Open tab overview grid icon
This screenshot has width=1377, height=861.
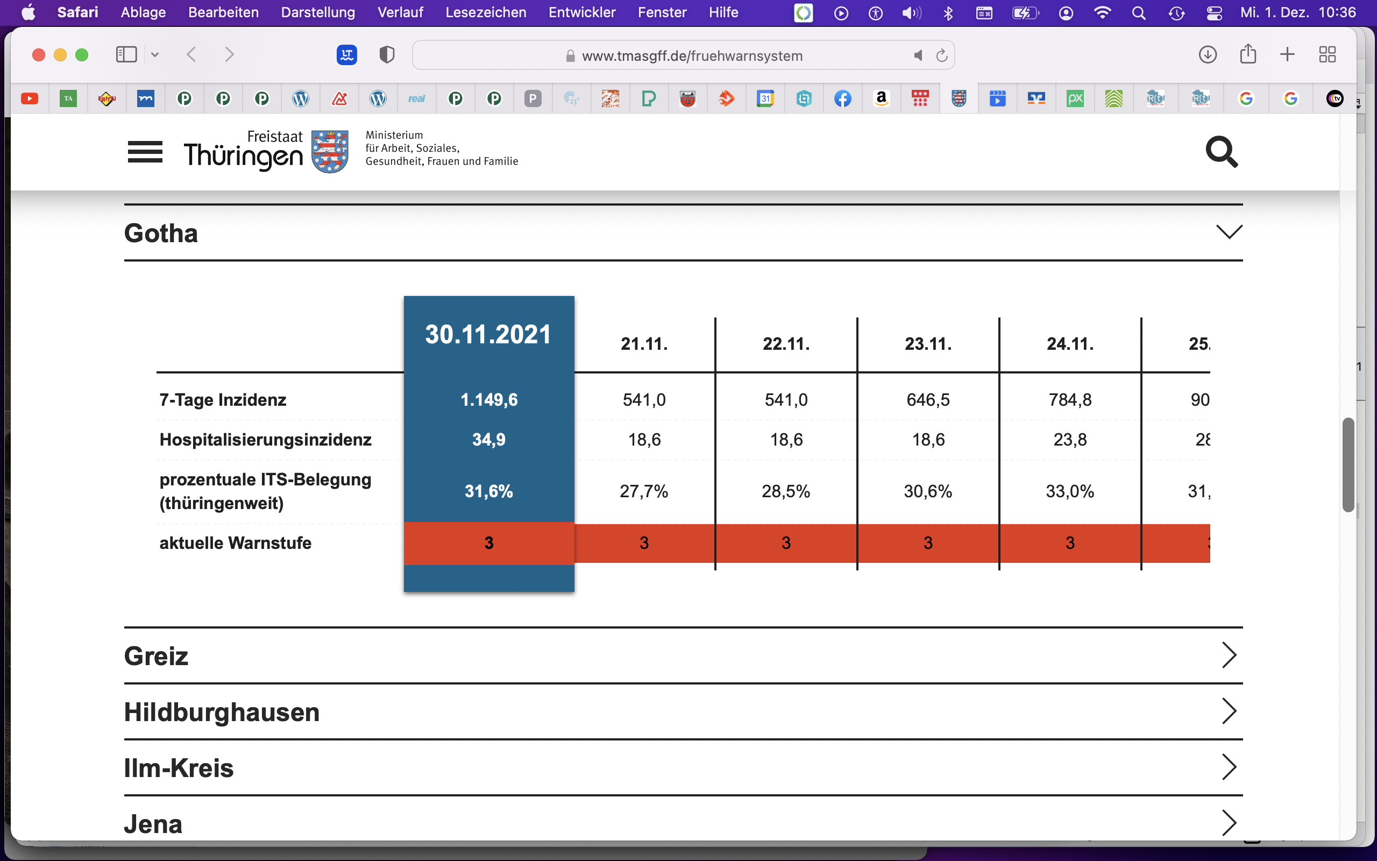tap(1327, 55)
